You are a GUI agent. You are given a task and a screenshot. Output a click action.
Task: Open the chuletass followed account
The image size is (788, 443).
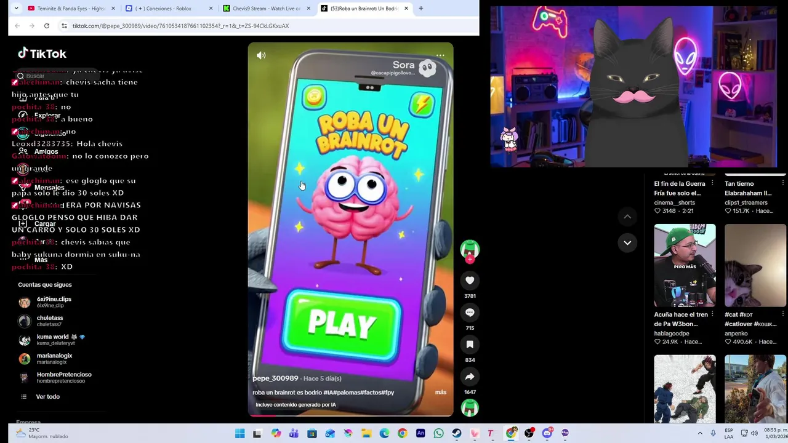pyautogui.click(x=42, y=321)
